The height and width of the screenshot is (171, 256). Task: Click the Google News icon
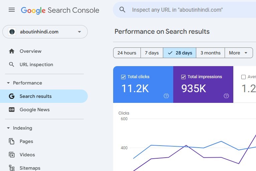12,110
